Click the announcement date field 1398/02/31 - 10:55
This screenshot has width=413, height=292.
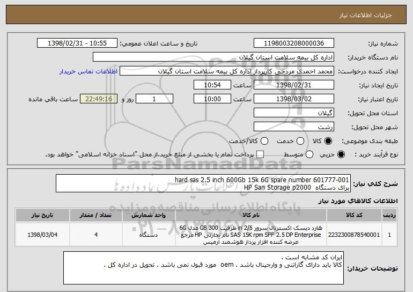[x=77, y=43]
